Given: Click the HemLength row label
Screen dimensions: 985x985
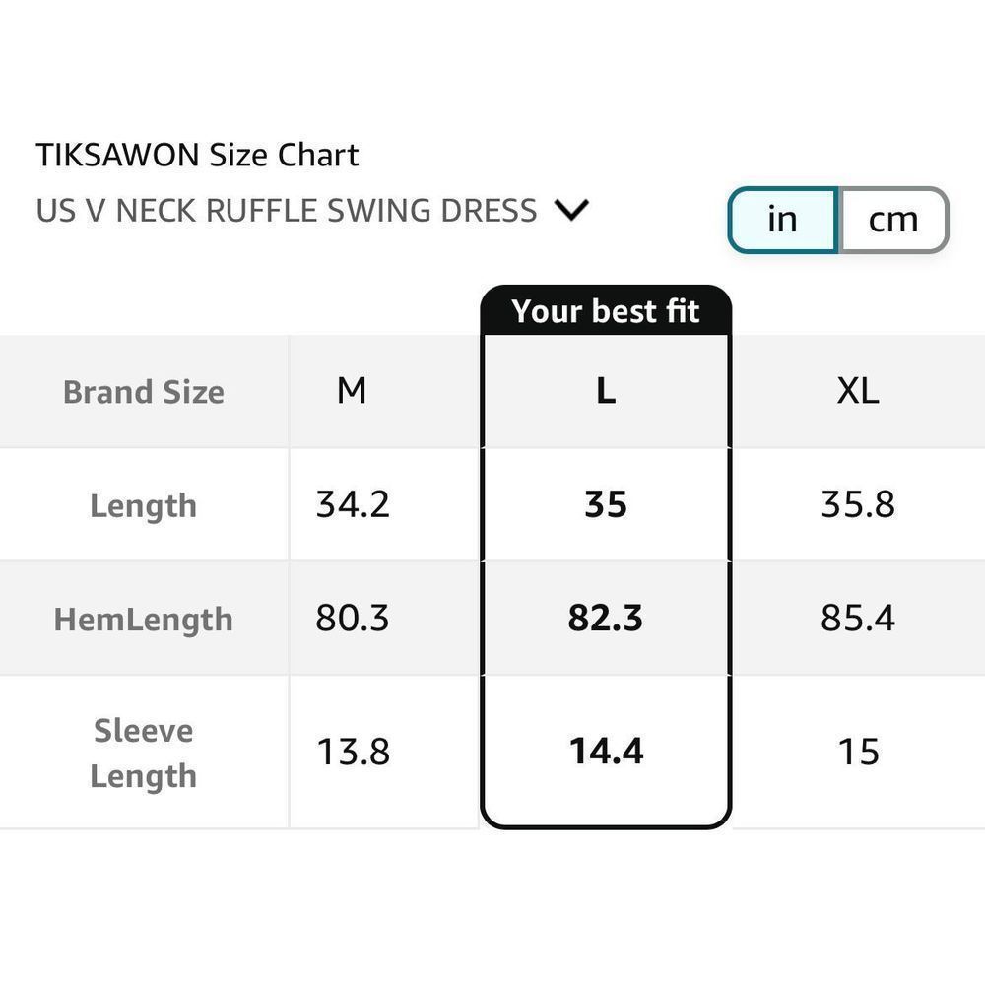Looking at the screenshot, I should pyautogui.click(x=144, y=619).
